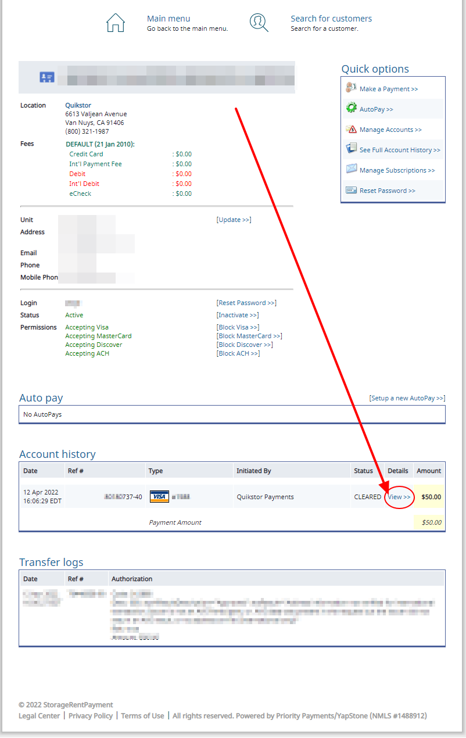Click the 6613 Valjean Avenue address line

(96, 114)
